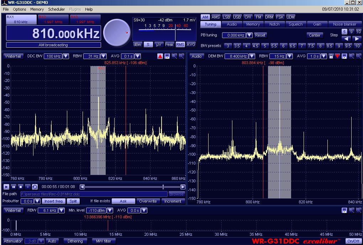Step the frequency up with the right arrow
The image size is (363, 245).
tap(357, 39)
